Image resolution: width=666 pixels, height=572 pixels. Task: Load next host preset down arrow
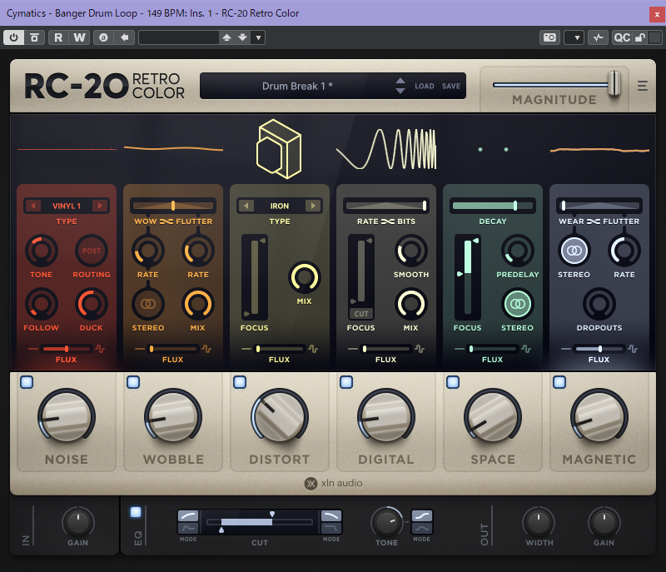pos(242,37)
